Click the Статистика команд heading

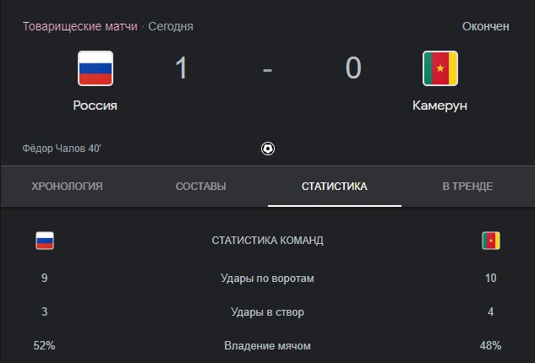click(x=267, y=241)
